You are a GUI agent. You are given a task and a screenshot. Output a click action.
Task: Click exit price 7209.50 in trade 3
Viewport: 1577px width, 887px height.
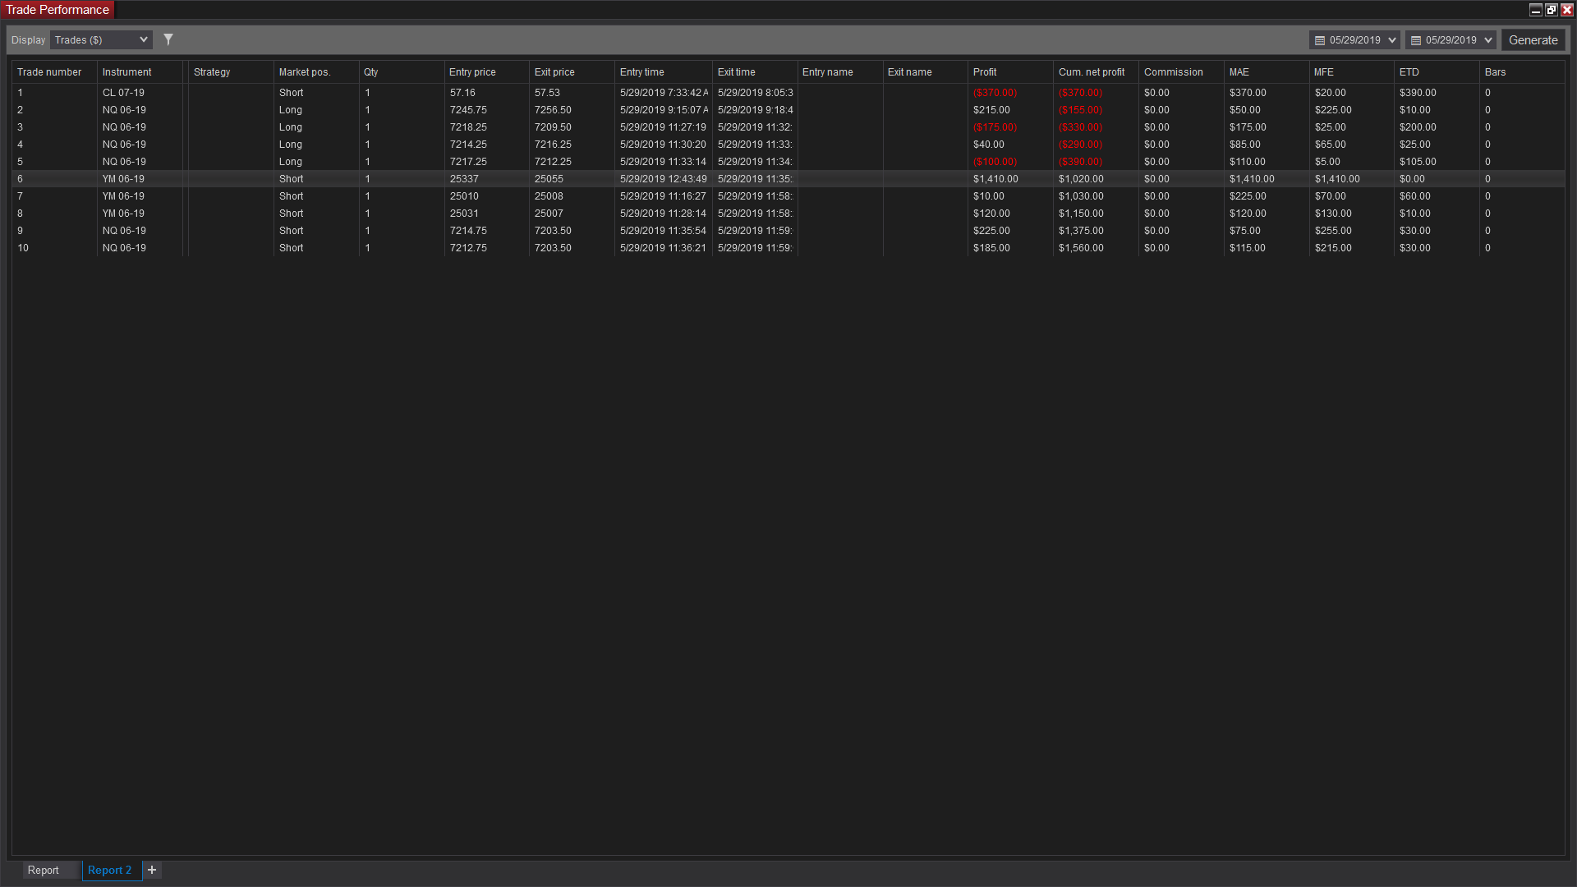(x=553, y=127)
